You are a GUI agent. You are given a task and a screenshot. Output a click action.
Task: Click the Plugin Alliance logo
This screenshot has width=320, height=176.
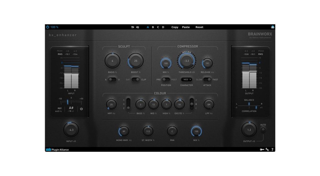[x=57, y=150]
